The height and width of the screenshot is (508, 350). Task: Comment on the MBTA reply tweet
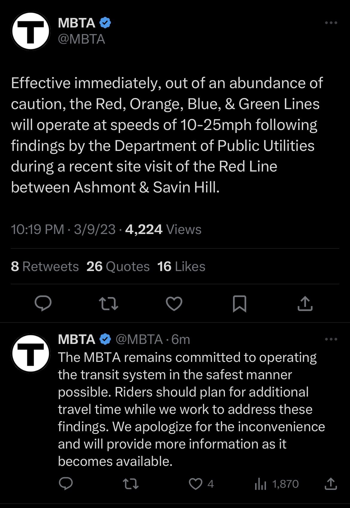66,484
